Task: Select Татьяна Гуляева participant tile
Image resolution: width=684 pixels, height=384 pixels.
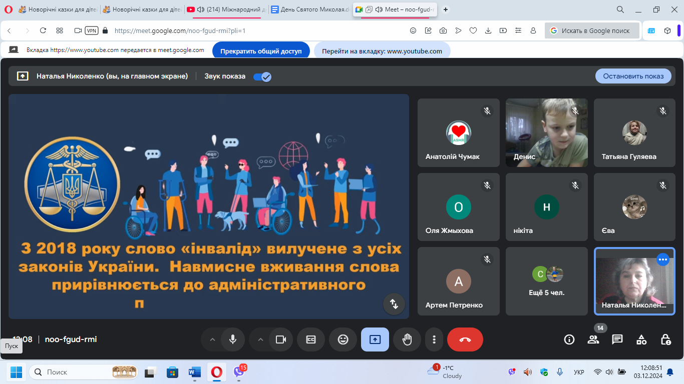Action: click(x=635, y=132)
